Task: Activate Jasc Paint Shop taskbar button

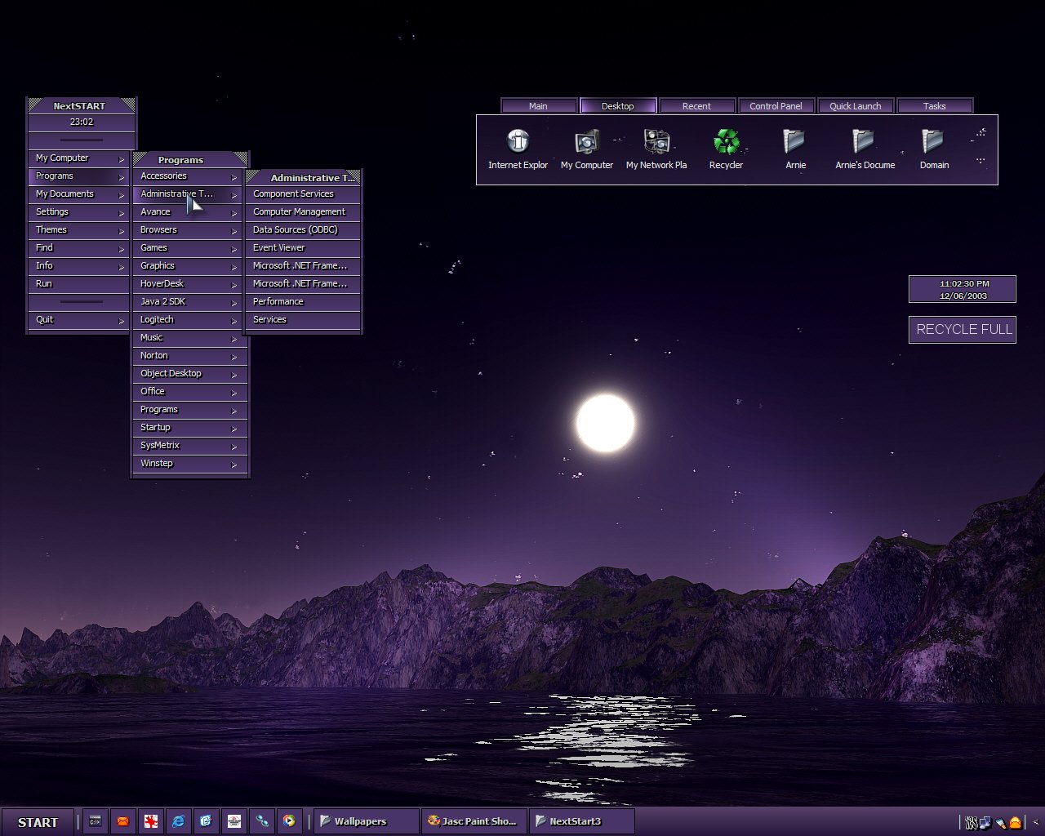Action: tap(474, 821)
